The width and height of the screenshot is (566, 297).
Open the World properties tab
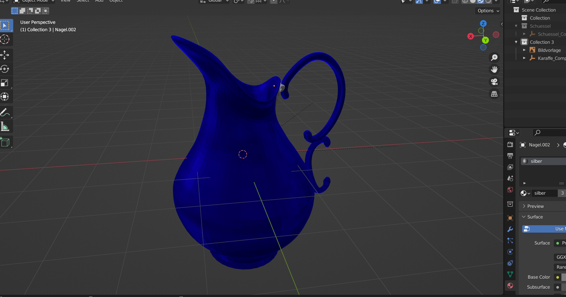point(510,190)
